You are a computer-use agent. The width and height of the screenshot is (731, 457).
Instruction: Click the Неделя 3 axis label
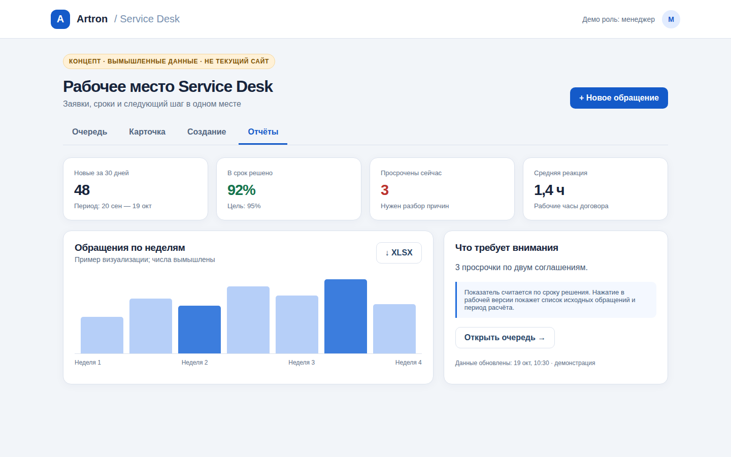pyautogui.click(x=302, y=363)
